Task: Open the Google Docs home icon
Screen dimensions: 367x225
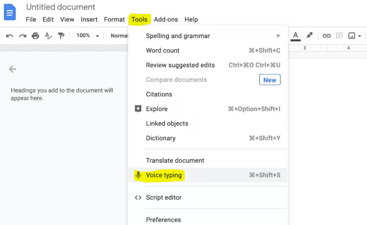Action: pos(10,12)
